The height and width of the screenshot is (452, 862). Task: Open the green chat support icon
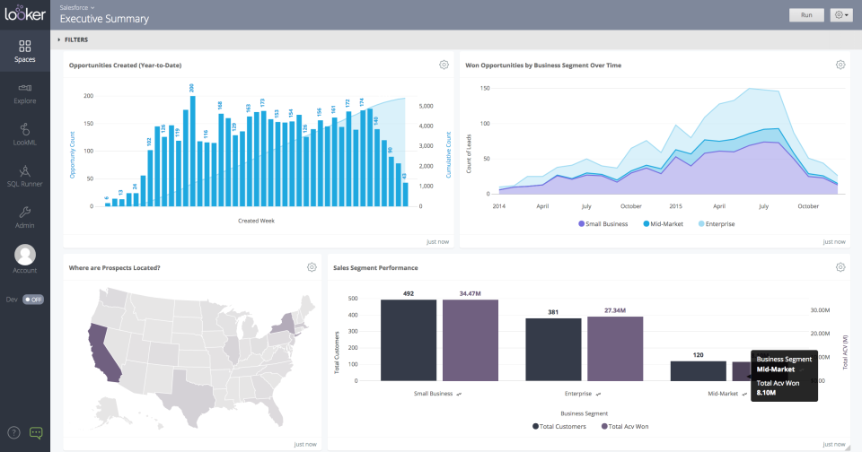coord(36,433)
